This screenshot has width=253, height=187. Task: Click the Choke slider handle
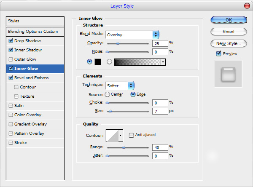point(107,103)
